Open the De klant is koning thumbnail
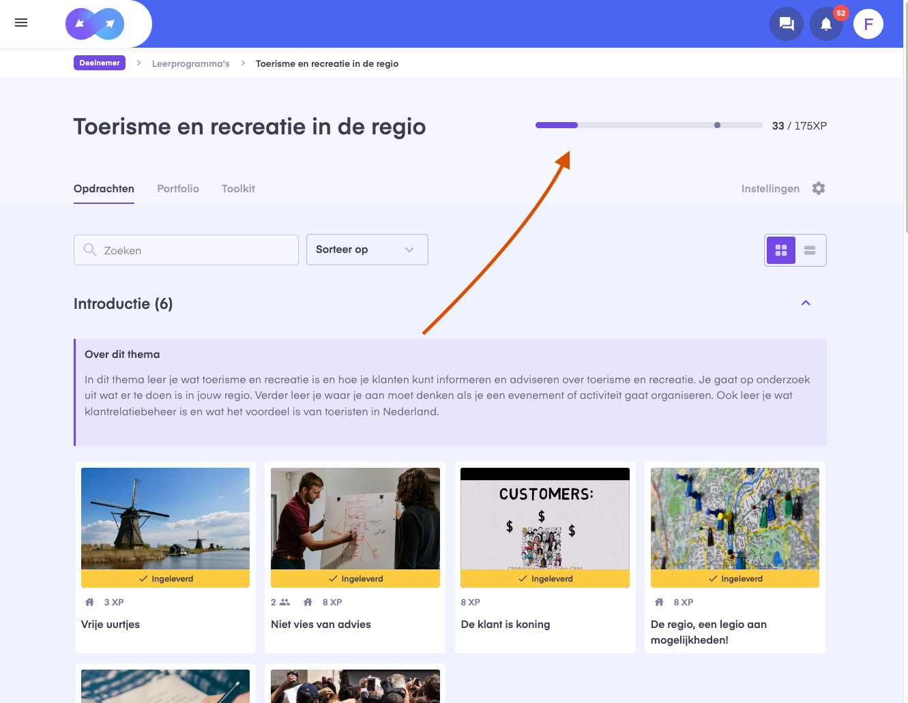The image size is (908, 703). [545, 518]
